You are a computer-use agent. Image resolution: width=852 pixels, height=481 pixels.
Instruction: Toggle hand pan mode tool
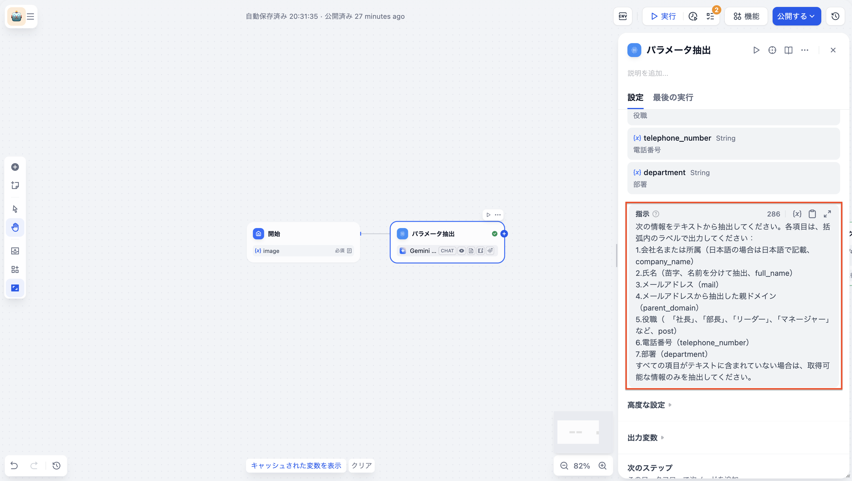[15, 227]
